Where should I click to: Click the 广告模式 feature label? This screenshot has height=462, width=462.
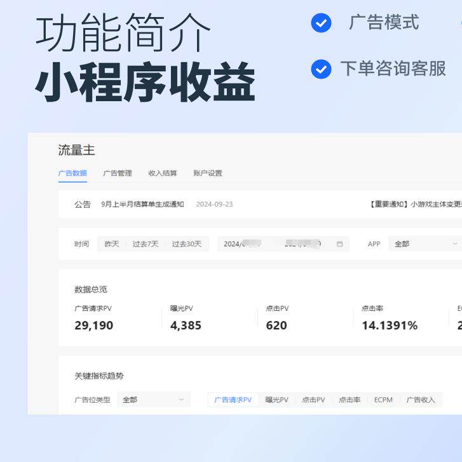[384, 22]
